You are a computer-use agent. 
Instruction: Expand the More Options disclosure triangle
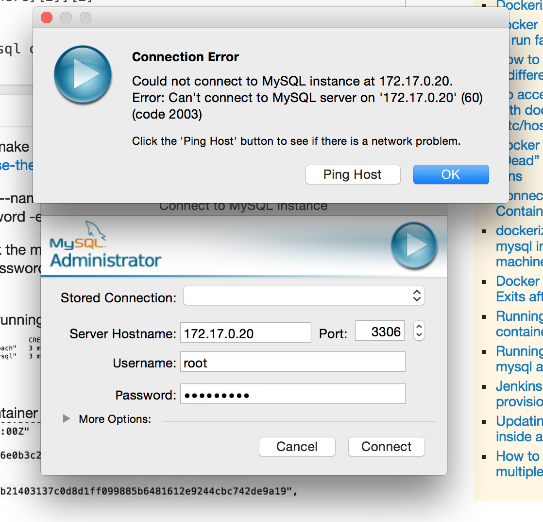[67, 418]
